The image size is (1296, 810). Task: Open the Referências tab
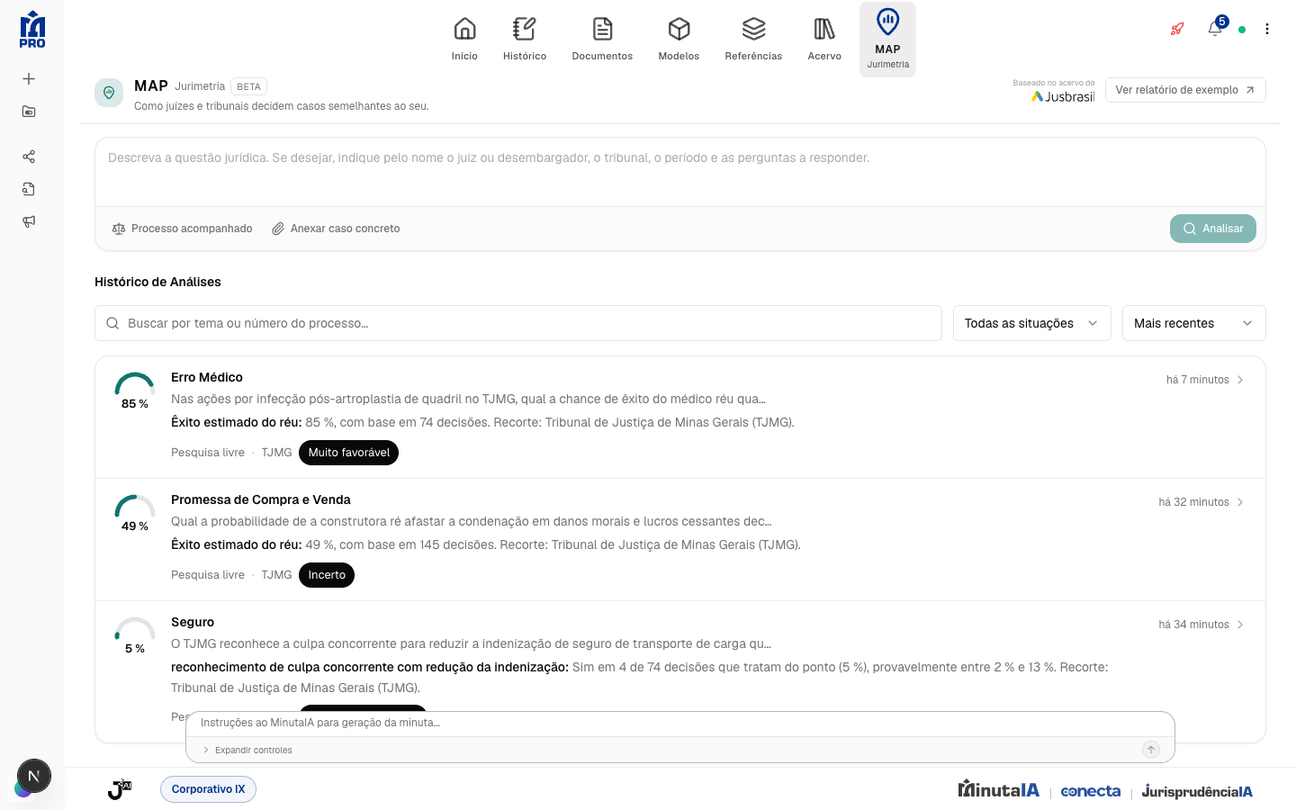point(753,39)
